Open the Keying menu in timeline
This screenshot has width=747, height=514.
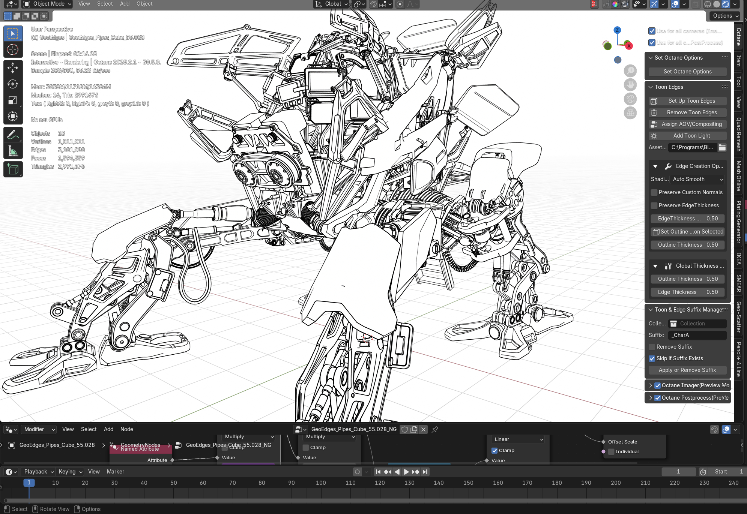click(x=70, y=472)
